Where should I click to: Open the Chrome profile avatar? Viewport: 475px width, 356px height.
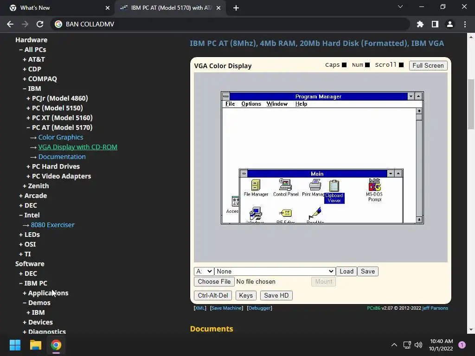(449, 24)
